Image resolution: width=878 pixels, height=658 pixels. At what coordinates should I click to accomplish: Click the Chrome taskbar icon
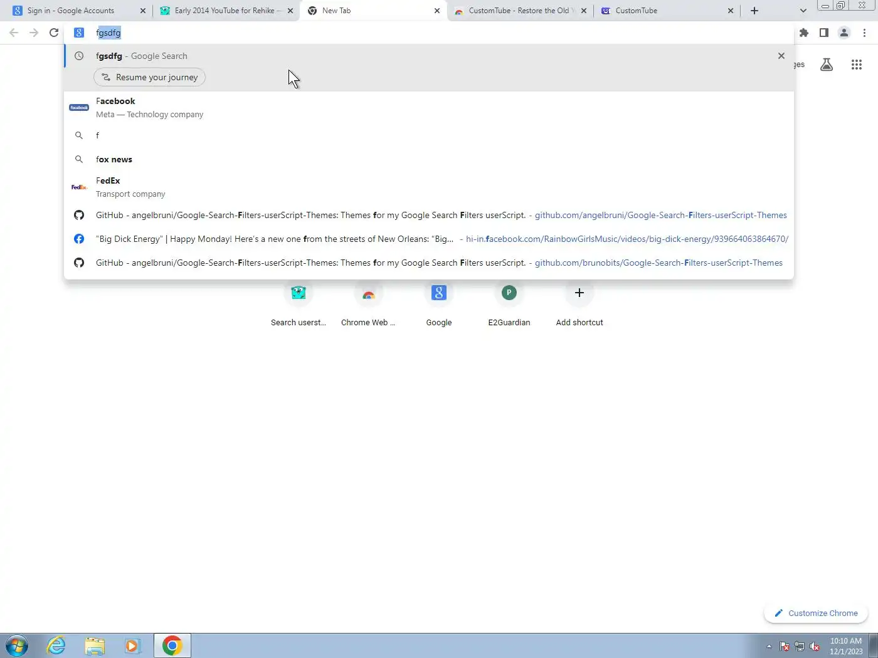pyautogui.click(x=172, y=645)
